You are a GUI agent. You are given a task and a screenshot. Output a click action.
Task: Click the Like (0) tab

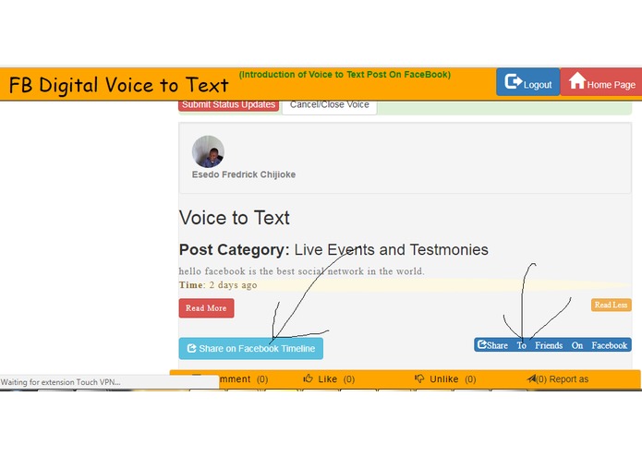329,379
